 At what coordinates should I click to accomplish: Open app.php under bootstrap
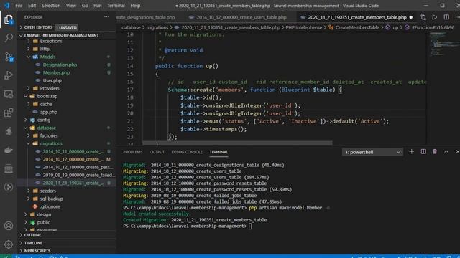tap(49, 113)
